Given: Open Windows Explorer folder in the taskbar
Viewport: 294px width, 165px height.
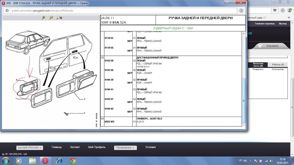Looking at the screenshot, I should click(x=32, y=161).
